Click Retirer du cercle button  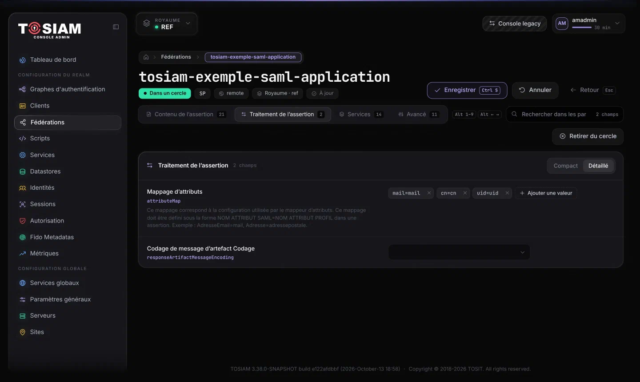point(588,136)
